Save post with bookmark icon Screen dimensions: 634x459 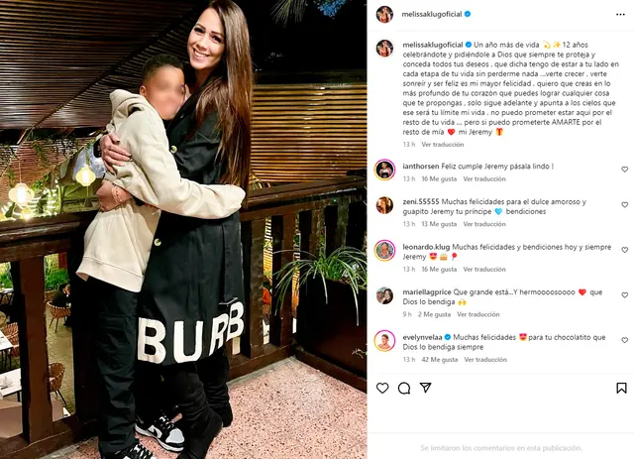coord(621,389)
